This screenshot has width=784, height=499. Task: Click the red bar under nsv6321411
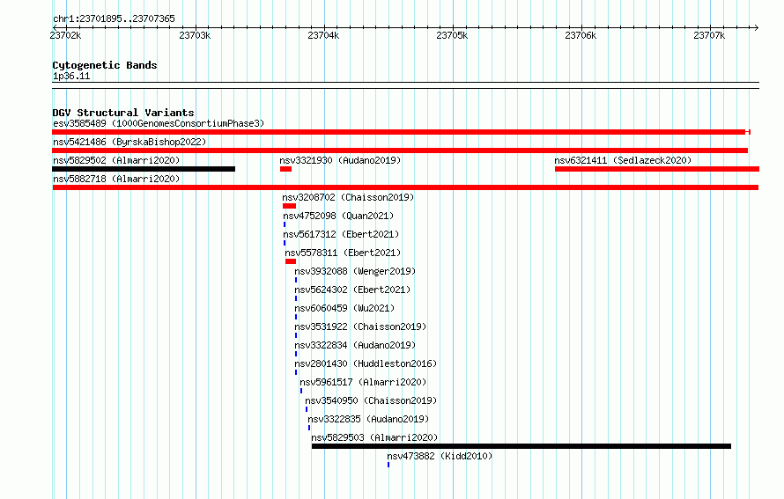pos(657,169)
